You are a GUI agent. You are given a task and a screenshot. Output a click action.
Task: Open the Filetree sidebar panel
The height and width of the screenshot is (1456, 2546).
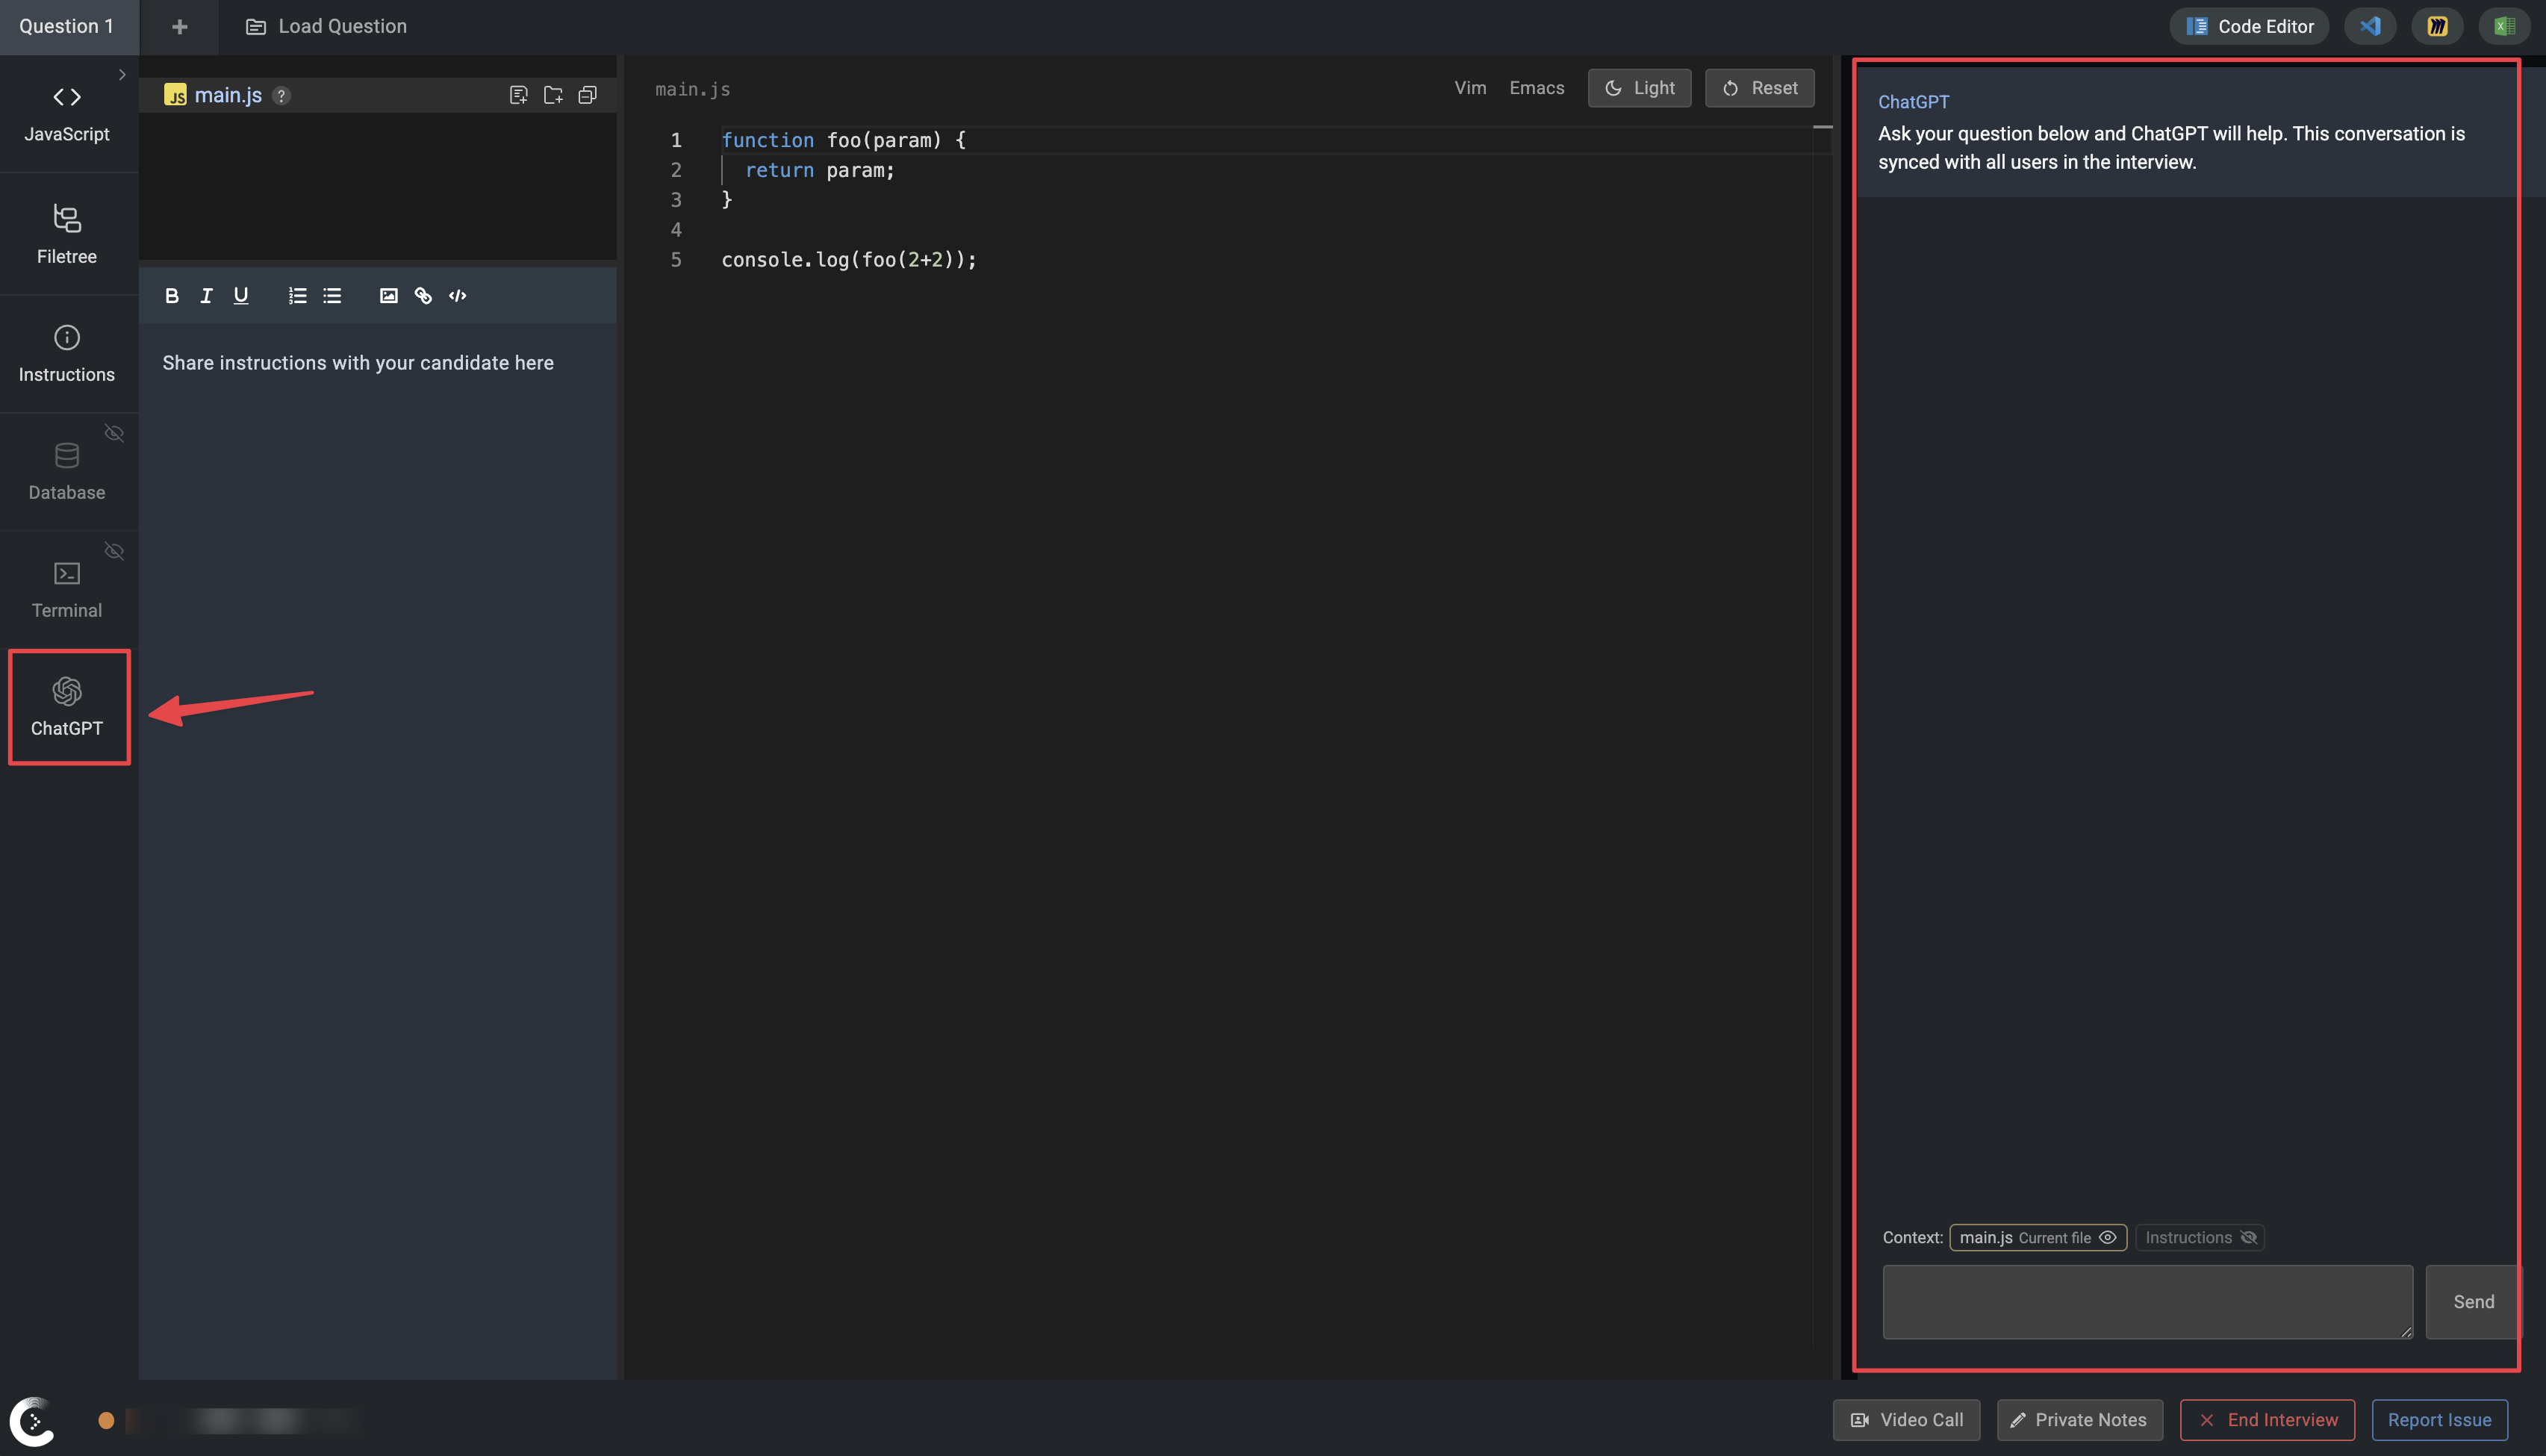tap(67, 234)
